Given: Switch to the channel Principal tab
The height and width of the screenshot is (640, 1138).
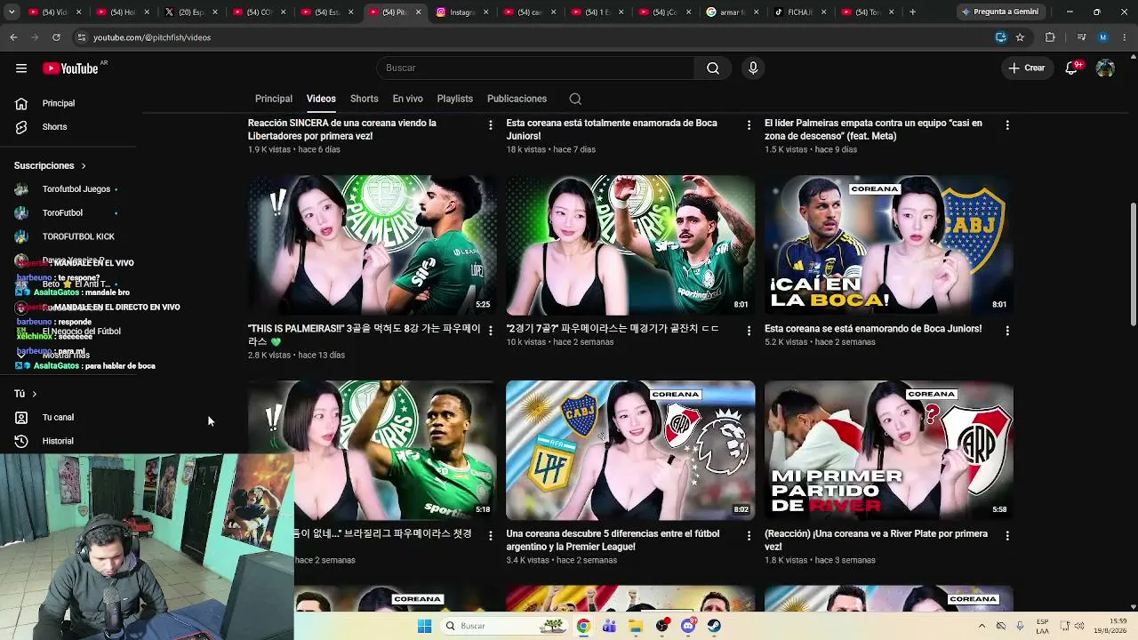Looking at the screenshot, I should 274,99.
